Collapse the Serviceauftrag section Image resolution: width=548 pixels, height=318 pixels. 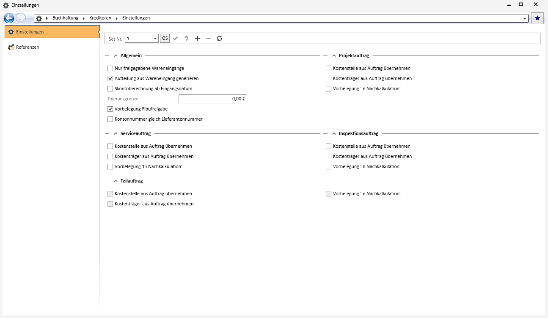116,133
